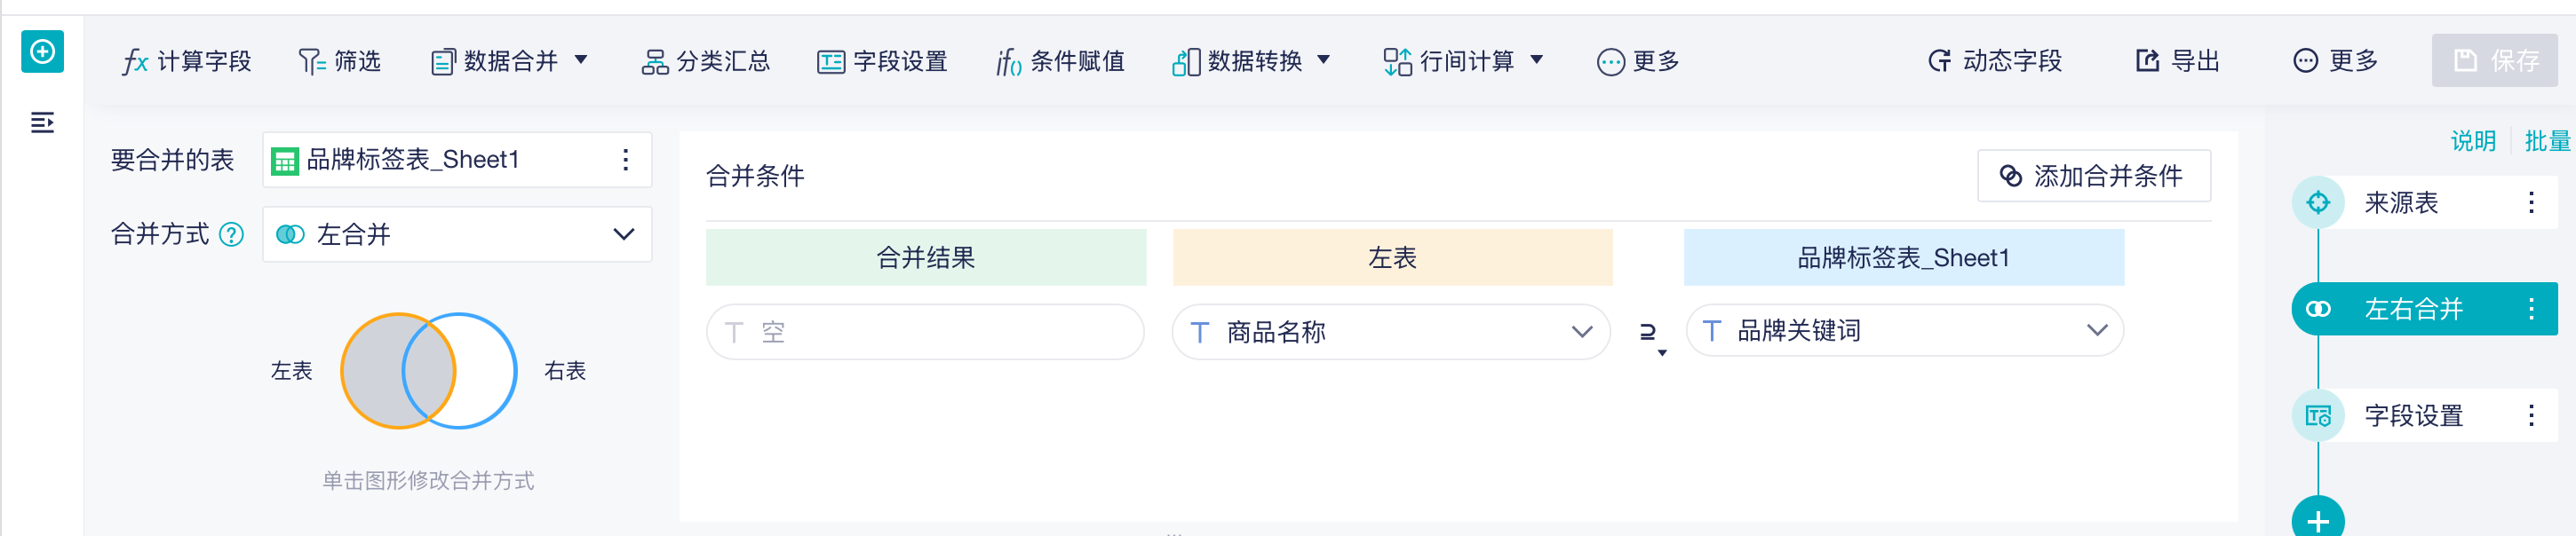This screenshot has height=536, width=2576.
Task: Click the teal plus icon top-left
Action: click(41, 51)
